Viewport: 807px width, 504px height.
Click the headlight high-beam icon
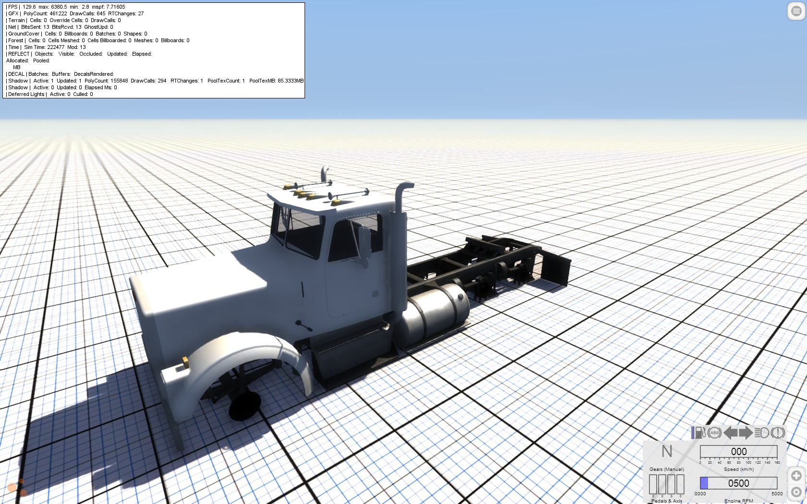point(761,432)
